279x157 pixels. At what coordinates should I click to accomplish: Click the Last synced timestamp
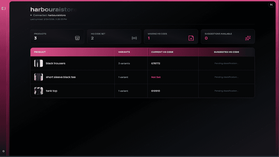tap(49, 19)
